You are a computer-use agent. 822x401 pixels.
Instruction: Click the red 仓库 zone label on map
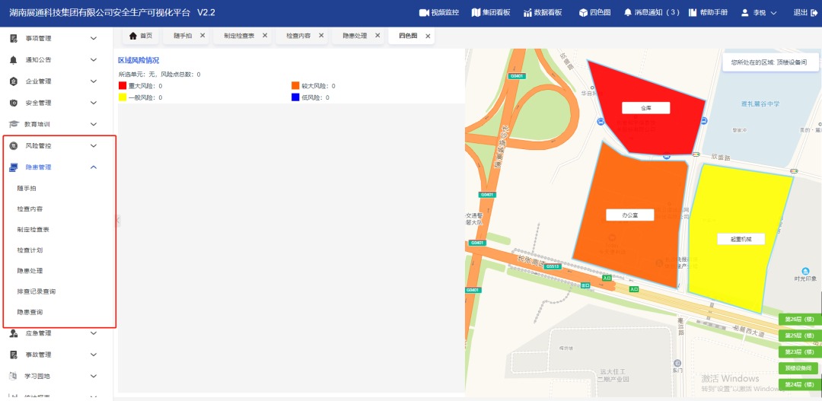[x=646, y=108]
